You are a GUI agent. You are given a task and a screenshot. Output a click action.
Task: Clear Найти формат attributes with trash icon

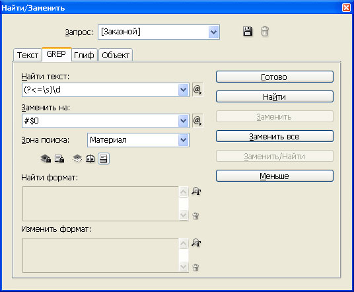point(195,216)
